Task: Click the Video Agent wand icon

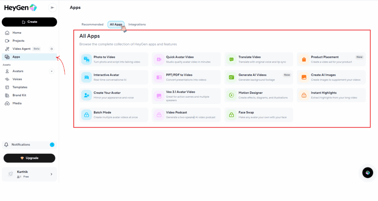Action: click(x=7, y=49)
